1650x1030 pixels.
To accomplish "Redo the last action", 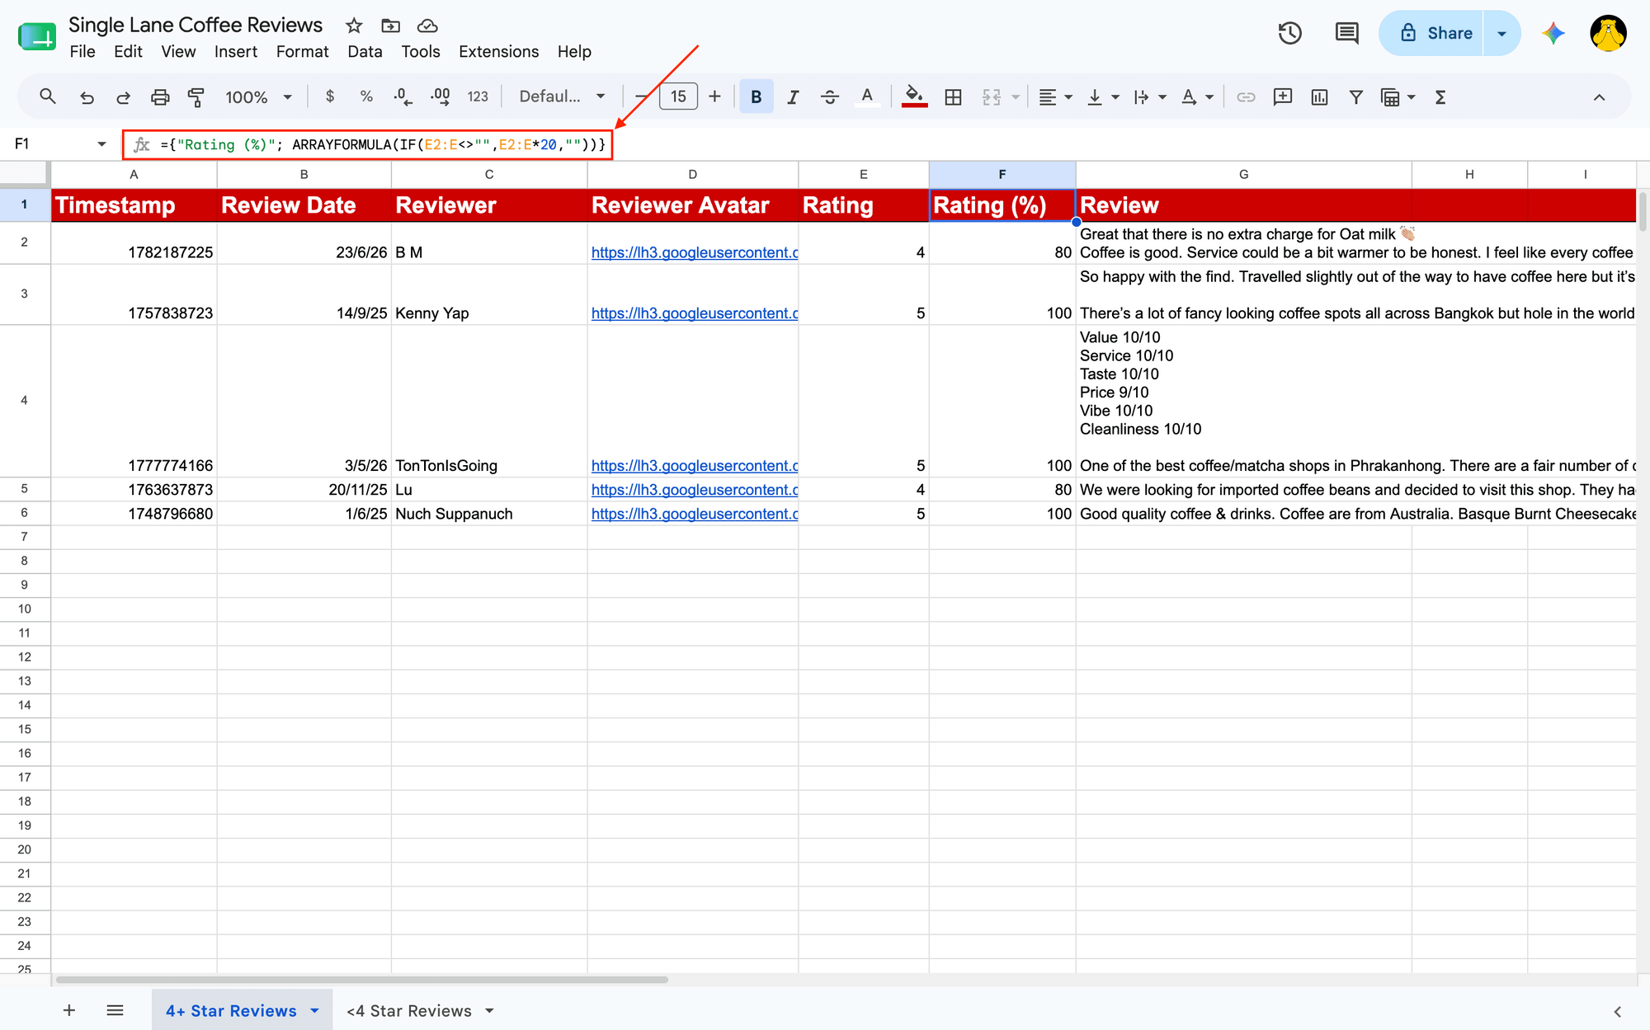I will (x=123, y=97).
